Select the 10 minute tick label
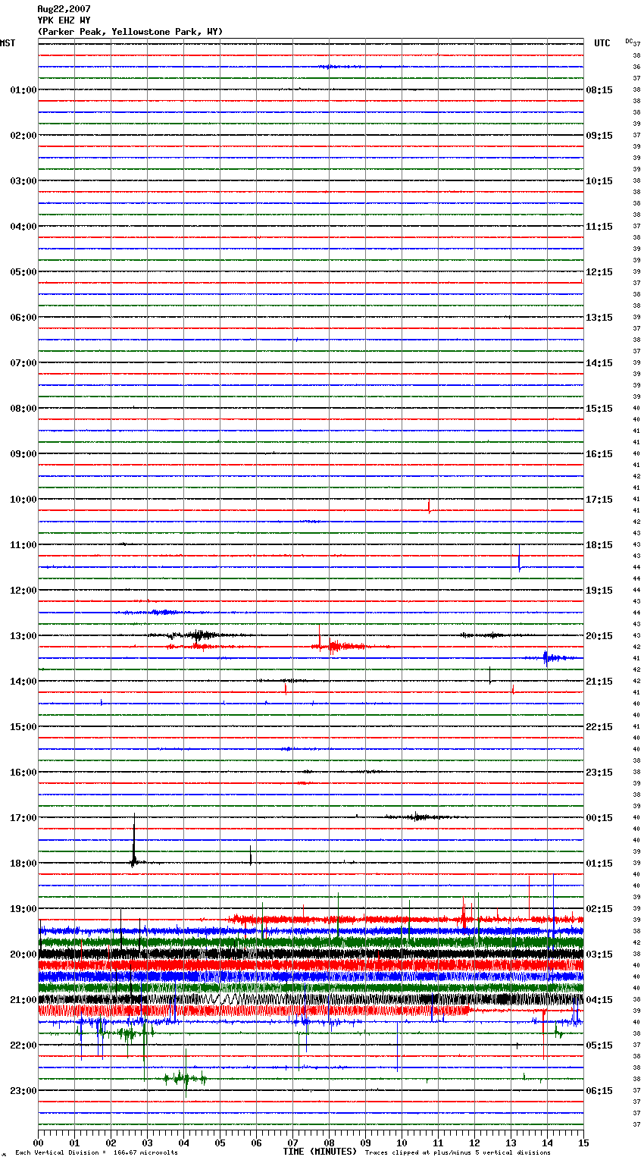Image resolution: width=644 pixels, height=1163 pixels. click(x=402, y=1143)
